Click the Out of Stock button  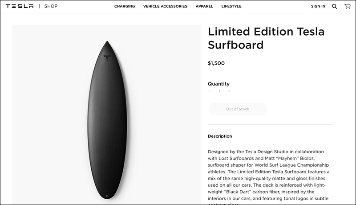pyautogui.click(x=238, y=109)
